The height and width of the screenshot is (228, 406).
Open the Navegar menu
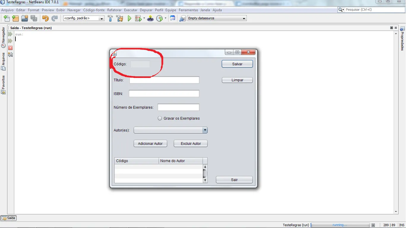pyautogui.click(x=74, y=10)
